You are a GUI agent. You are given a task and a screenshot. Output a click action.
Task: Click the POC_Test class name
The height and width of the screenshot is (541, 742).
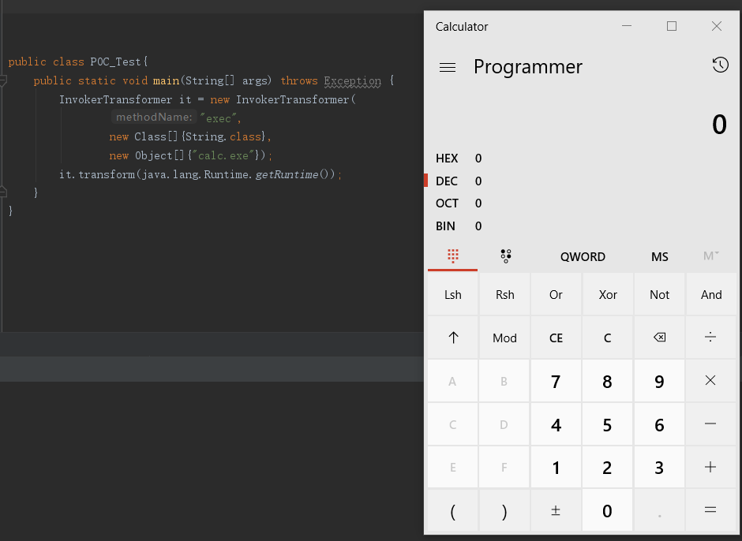(115, 62)
